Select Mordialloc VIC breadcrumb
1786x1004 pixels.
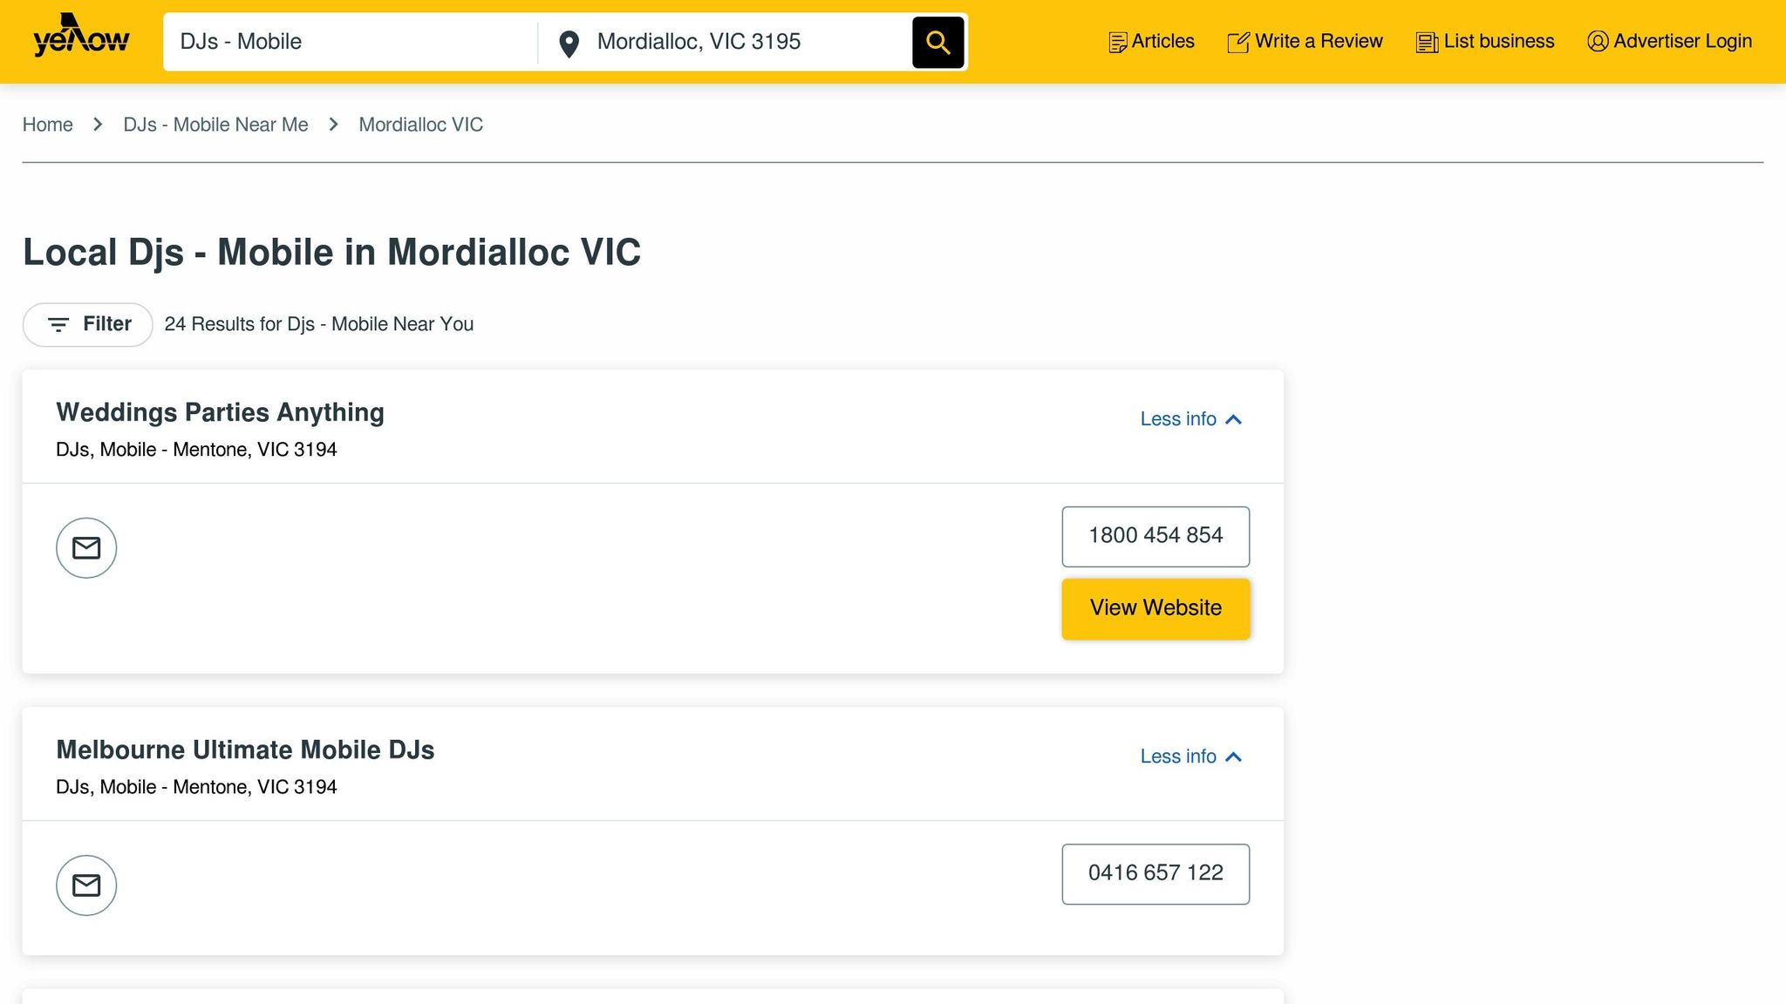pyautogui.click(x=421, y=125)
